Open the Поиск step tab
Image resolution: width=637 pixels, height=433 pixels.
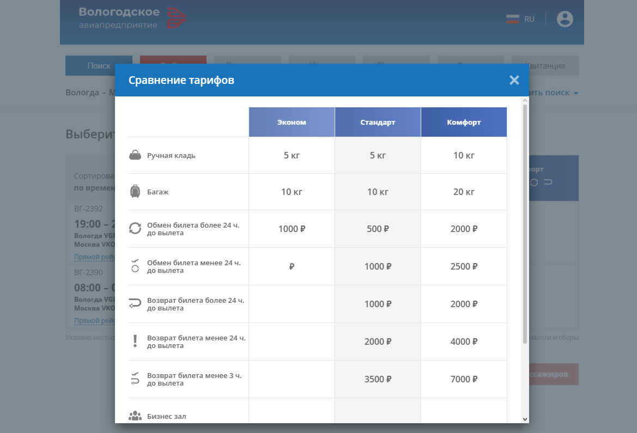(99, 66)
